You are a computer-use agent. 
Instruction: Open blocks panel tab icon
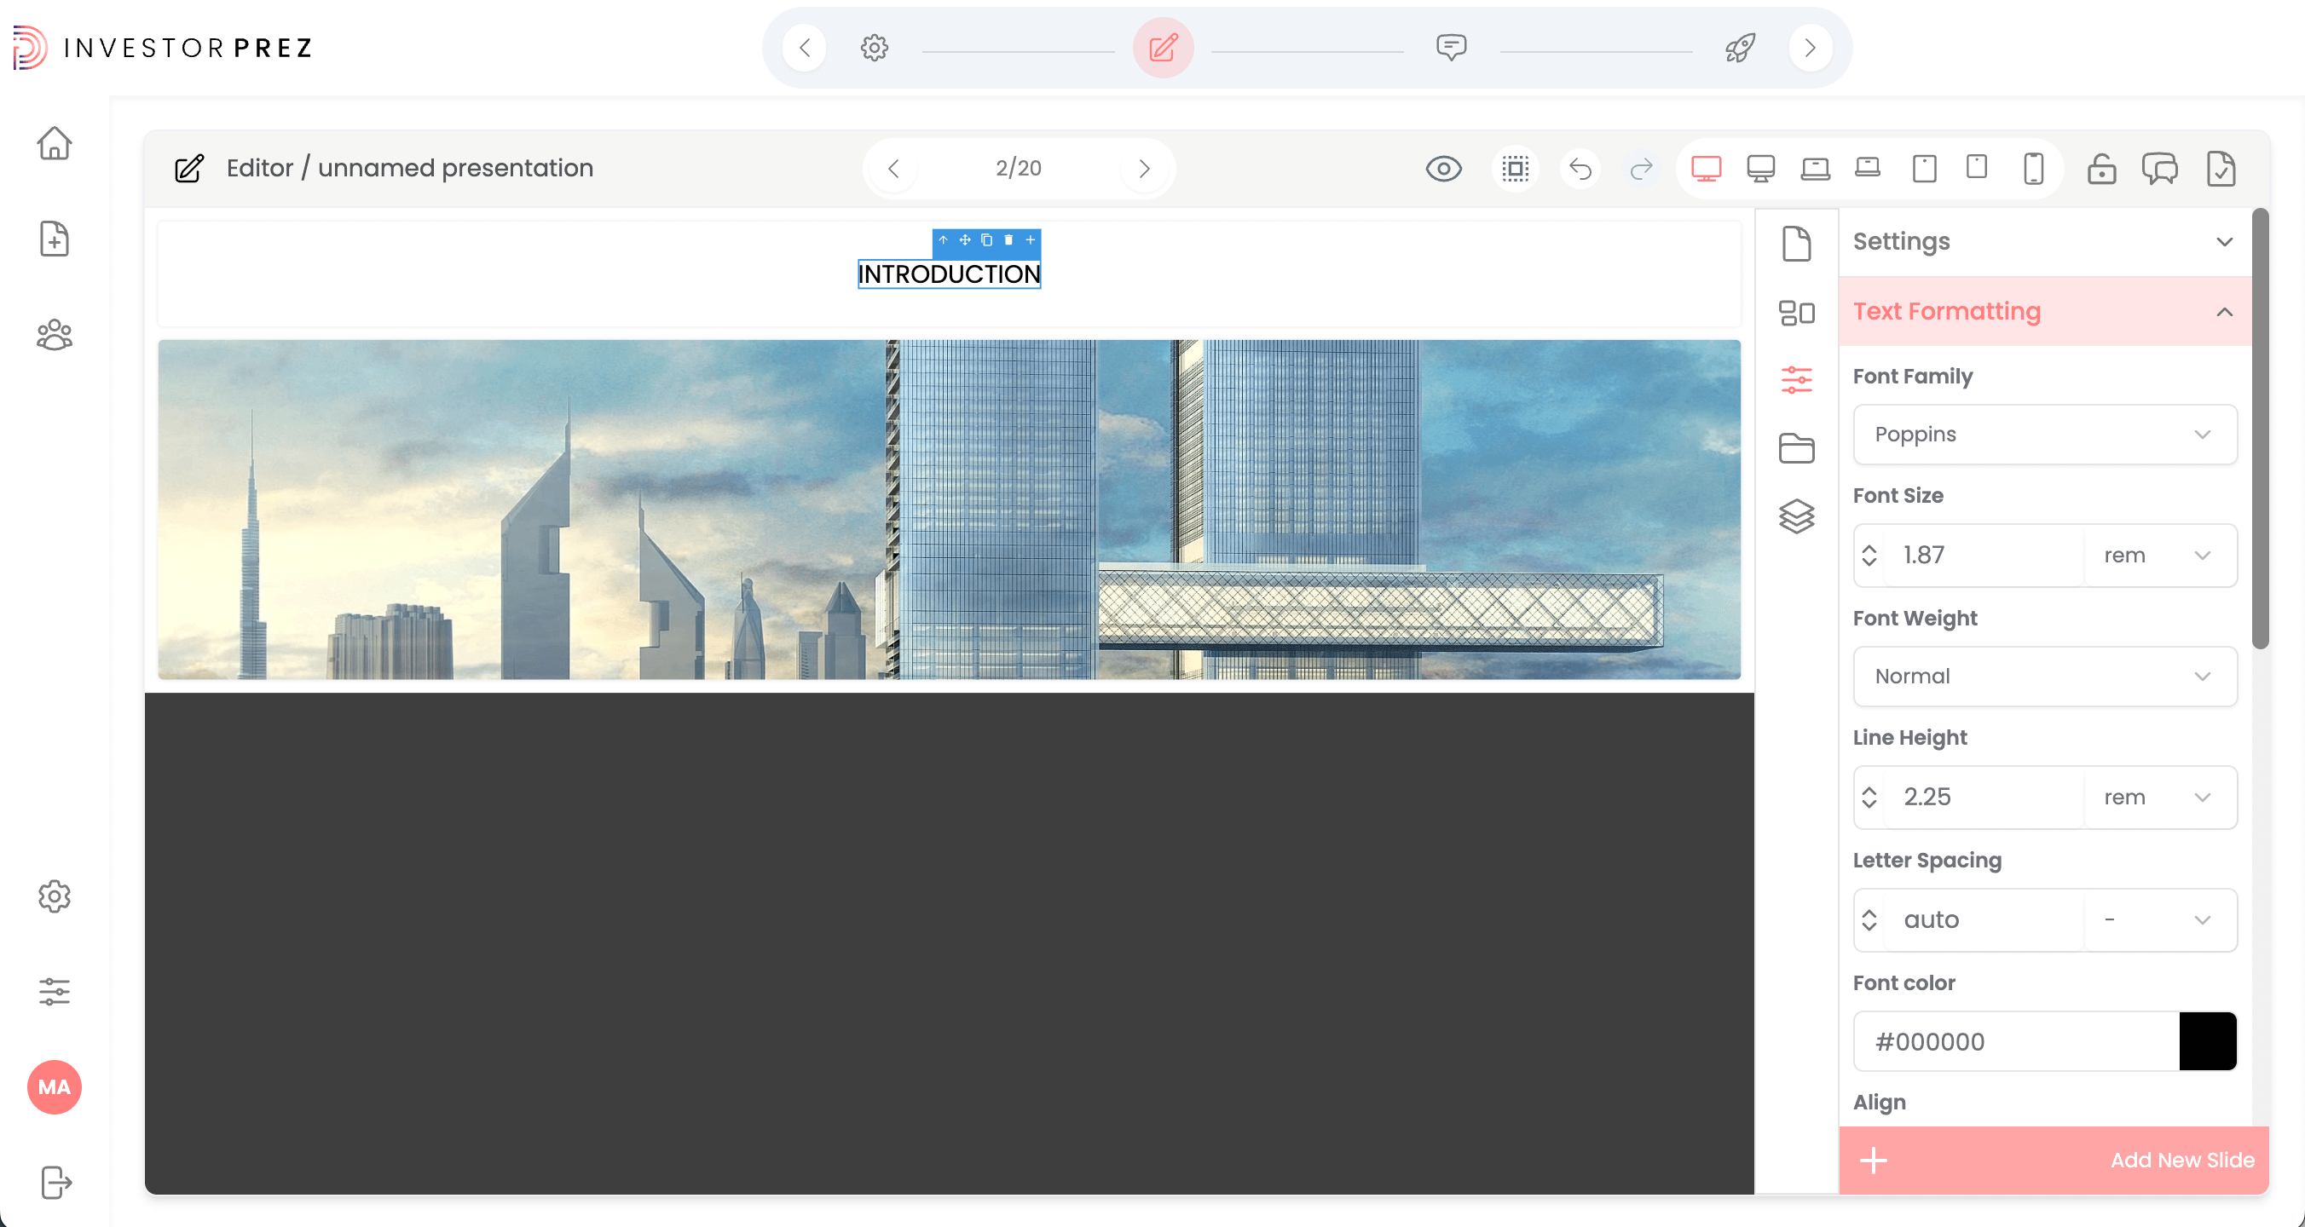(1796, 312)
